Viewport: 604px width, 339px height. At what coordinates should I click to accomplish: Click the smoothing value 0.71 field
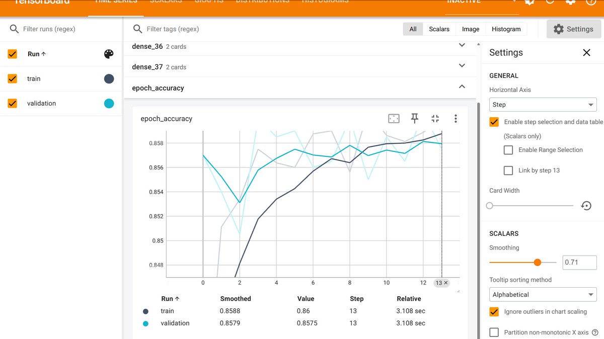click(579, 263)
